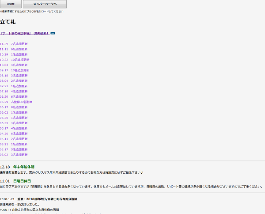Open the 06.29 古登録30名削除 entry

click(16, 102)
